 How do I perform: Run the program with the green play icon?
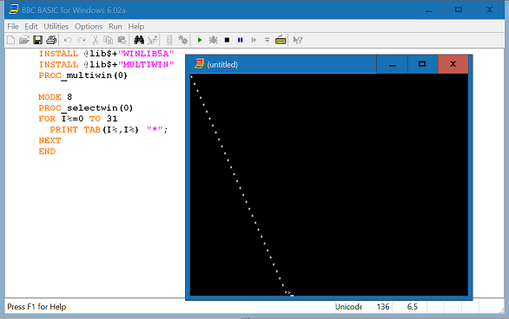(x=200, y=40)
